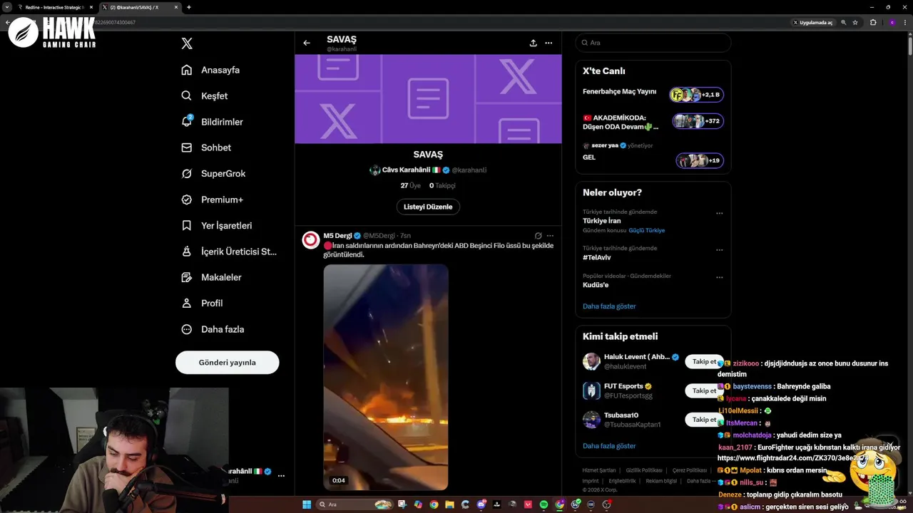The image size is (913, 513).
Task: Open the AKADEMİKODA live space
Action: coord(653,122)
